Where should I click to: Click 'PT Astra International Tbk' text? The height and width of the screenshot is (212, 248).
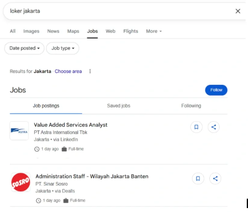60,132
